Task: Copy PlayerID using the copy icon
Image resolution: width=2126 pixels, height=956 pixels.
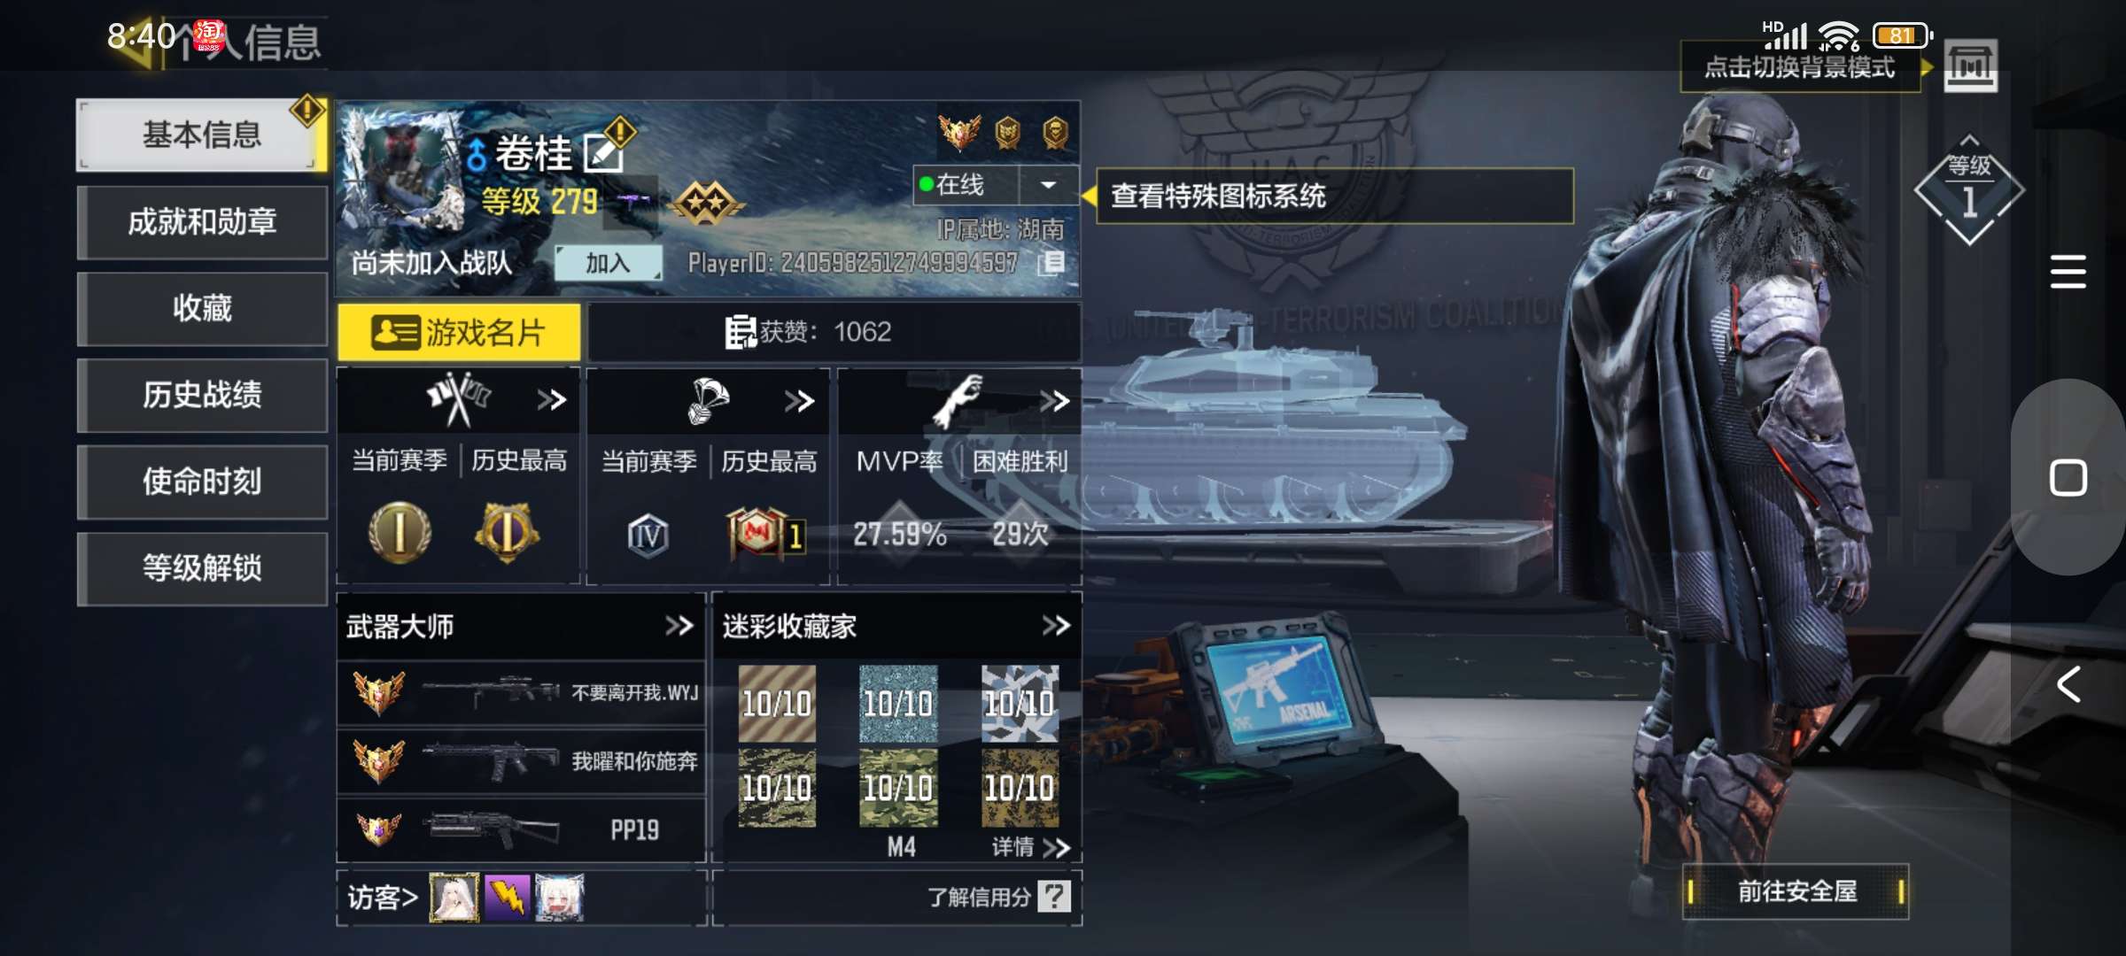Action: click(1051, 263)
